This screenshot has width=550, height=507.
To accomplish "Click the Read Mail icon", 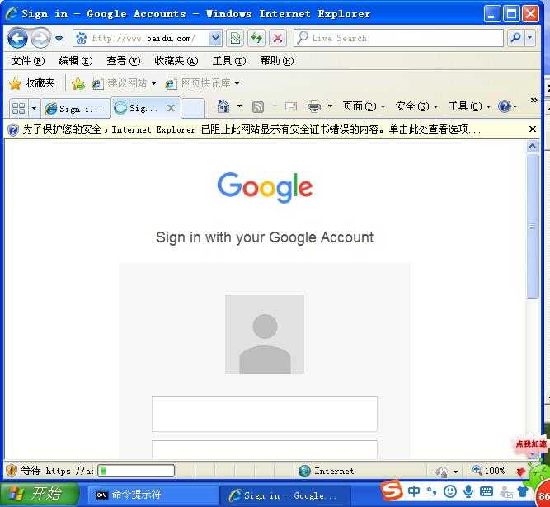I will pyautogui.click(x=291, y=106).
